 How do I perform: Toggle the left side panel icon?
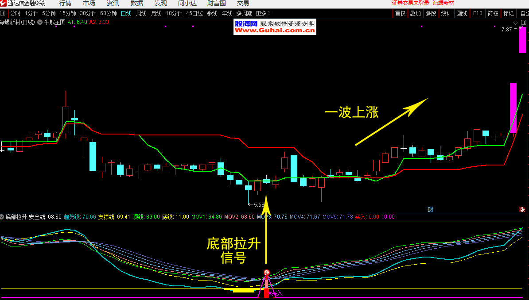[4, 13]
